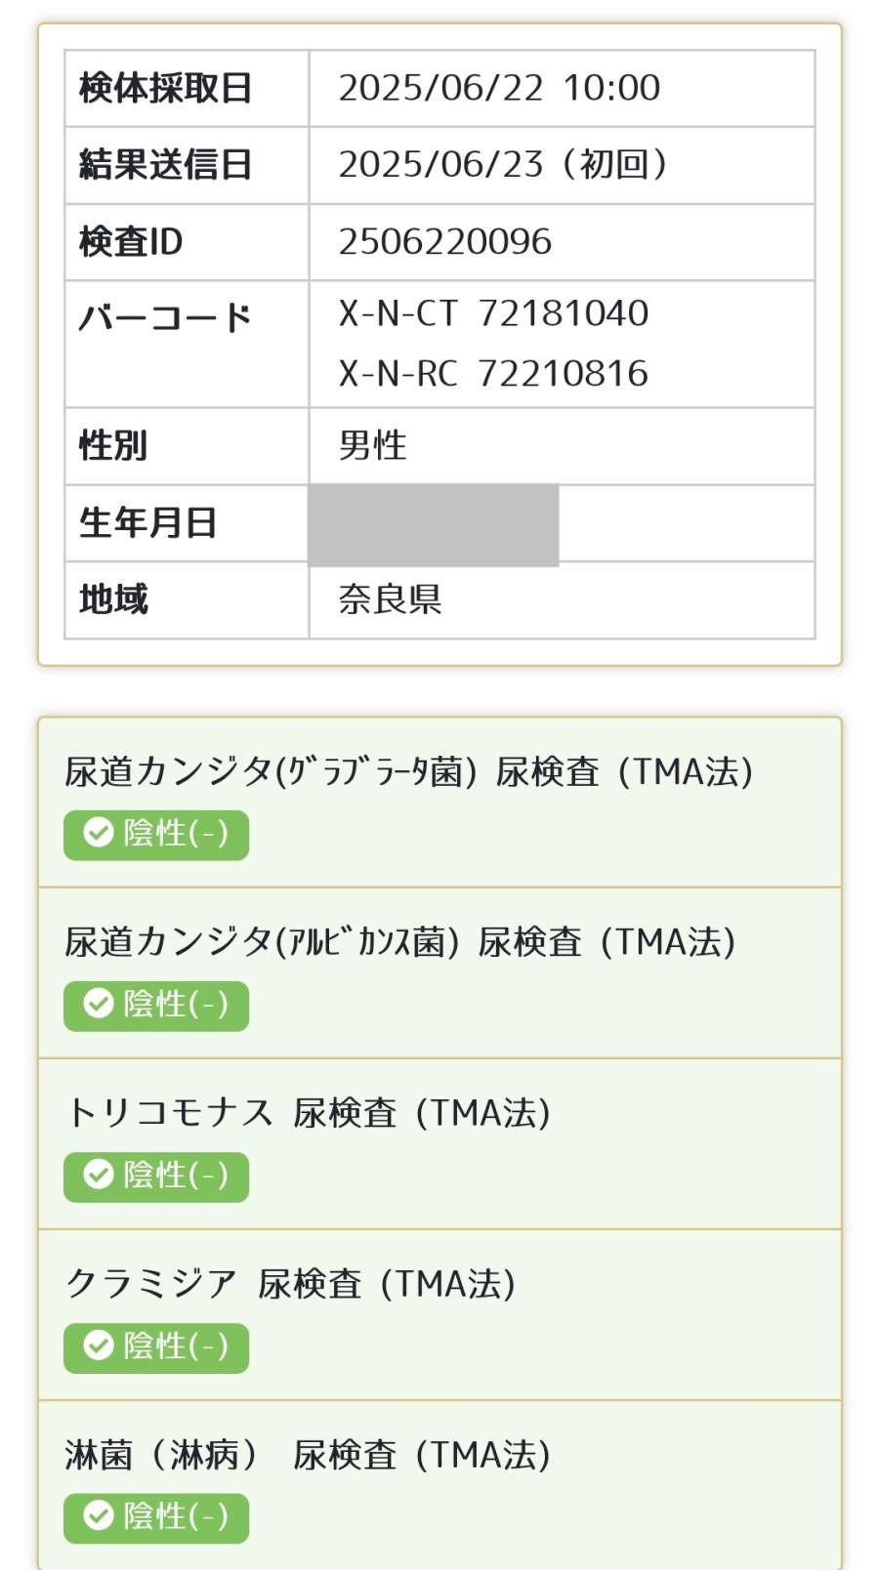
Task: Select the 陰性(-) badge under トリコモナス
Action: coord(156,1177)
